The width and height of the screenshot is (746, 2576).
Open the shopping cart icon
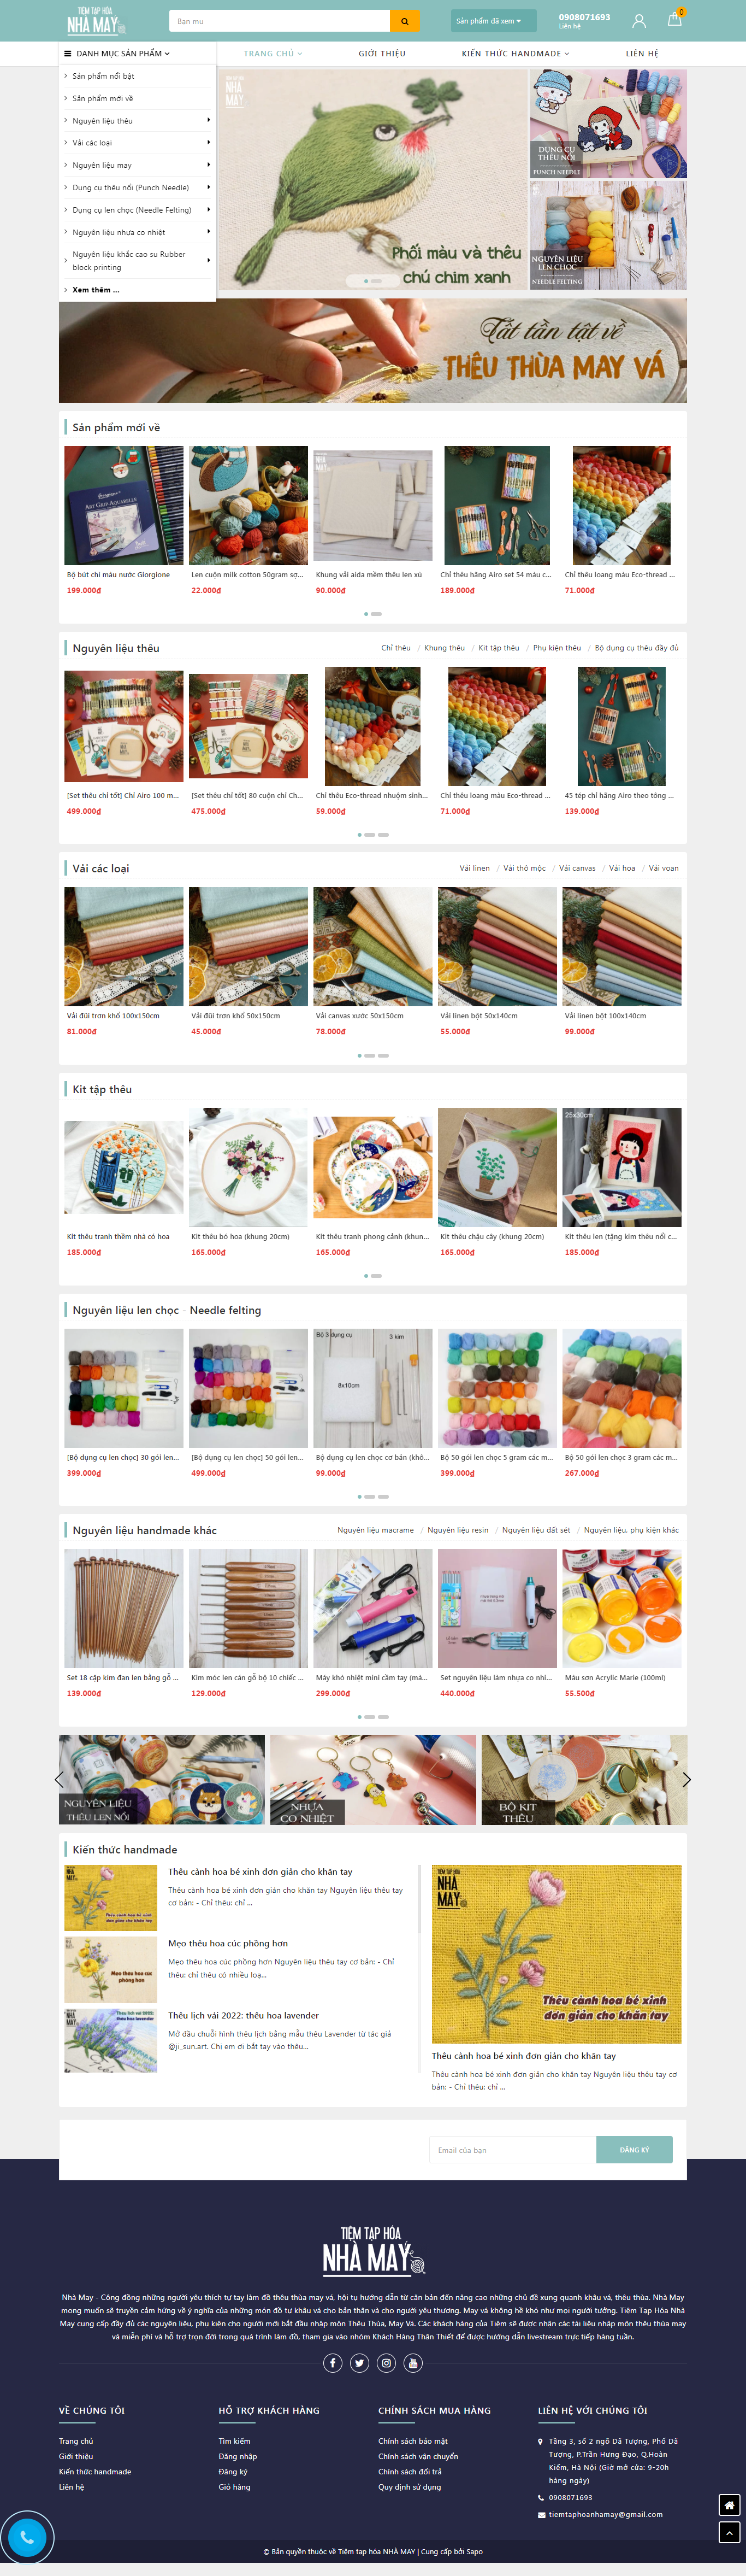pyautogui.click(x=675, y=20)
